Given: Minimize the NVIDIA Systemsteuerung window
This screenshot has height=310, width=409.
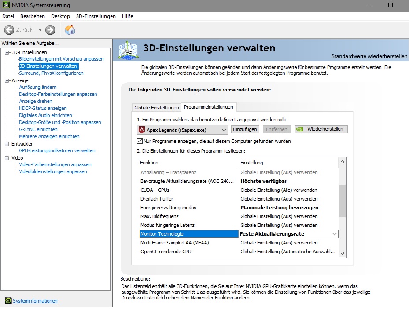Looking at the screenshot, I should pyautogui.click(x=371, y=5).
